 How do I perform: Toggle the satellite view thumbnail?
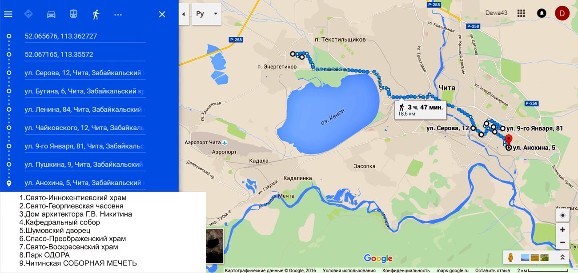point(216,246)
